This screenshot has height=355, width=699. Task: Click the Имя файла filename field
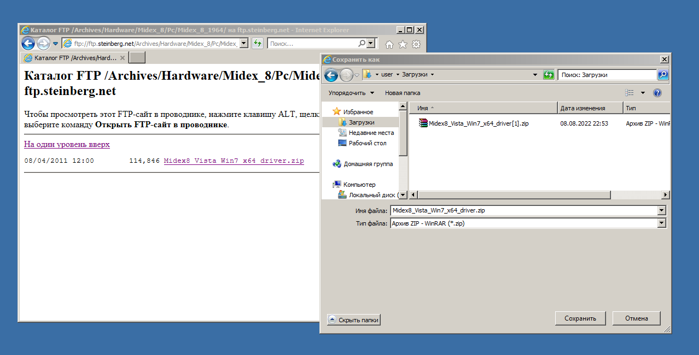pyautogui.click(x=524, y=210)
